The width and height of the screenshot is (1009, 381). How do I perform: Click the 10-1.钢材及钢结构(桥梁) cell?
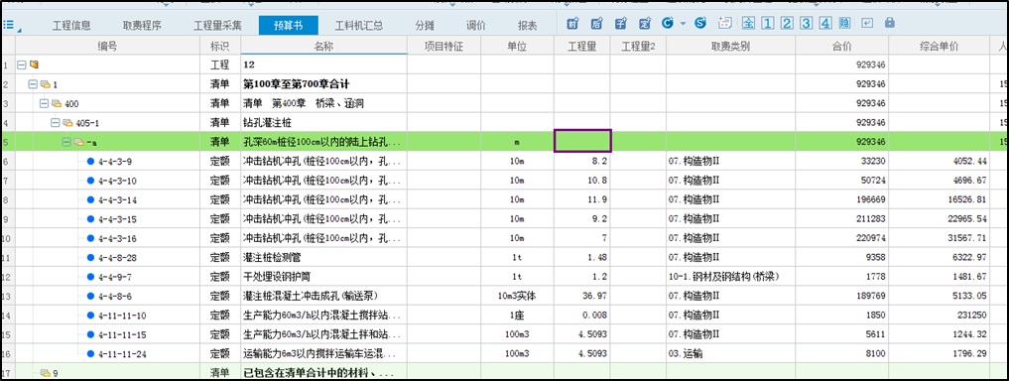(x=731, y=277)
